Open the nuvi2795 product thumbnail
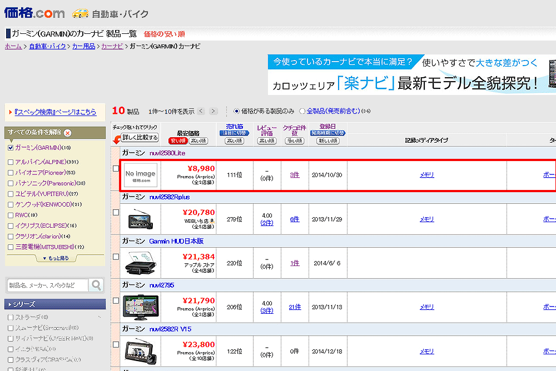Image resolution: width=556 pixels, height=371 pixels. pos(141,307)
